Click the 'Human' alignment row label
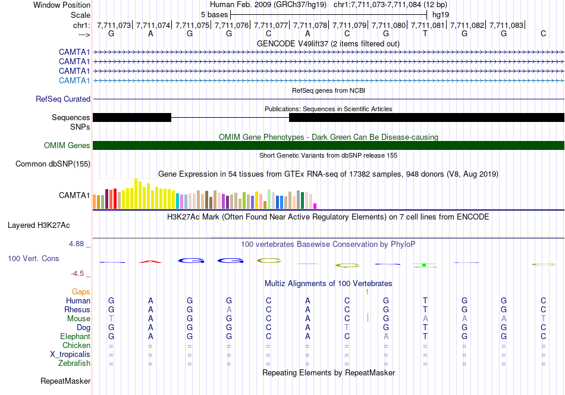 pyautogui.click(x=78, y=300)
